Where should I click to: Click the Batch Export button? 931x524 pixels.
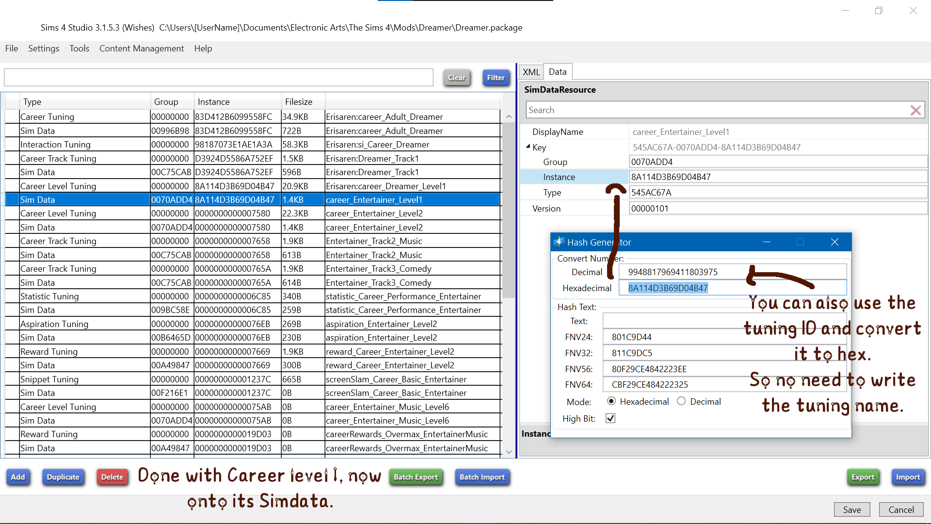click(416, 477)
